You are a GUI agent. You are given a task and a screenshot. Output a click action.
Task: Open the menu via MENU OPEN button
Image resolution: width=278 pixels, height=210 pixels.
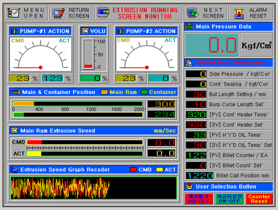(x=27, y=13)
